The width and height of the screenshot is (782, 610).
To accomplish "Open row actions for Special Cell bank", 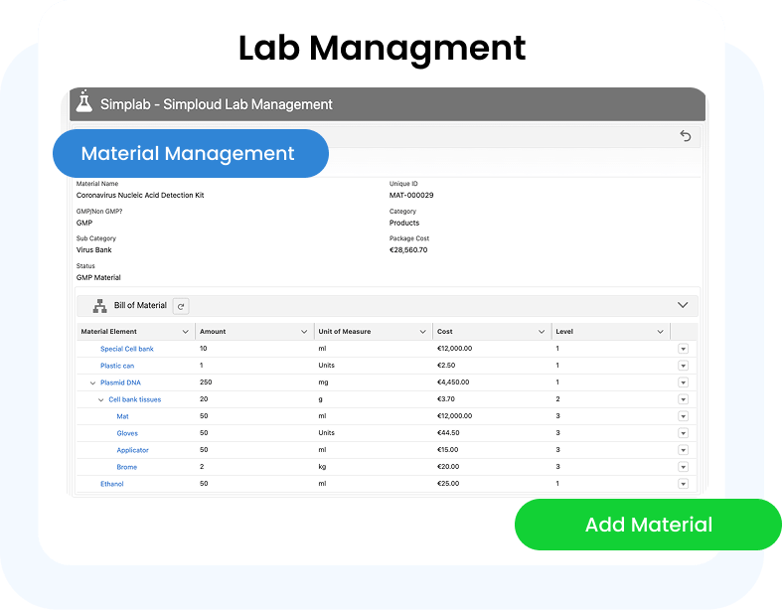I will pyautogui.click(x=683, y=349).
